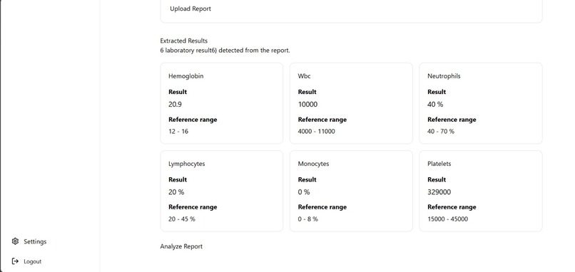
Task: Select the Logout sidebar label
Action: coord(33,261)
